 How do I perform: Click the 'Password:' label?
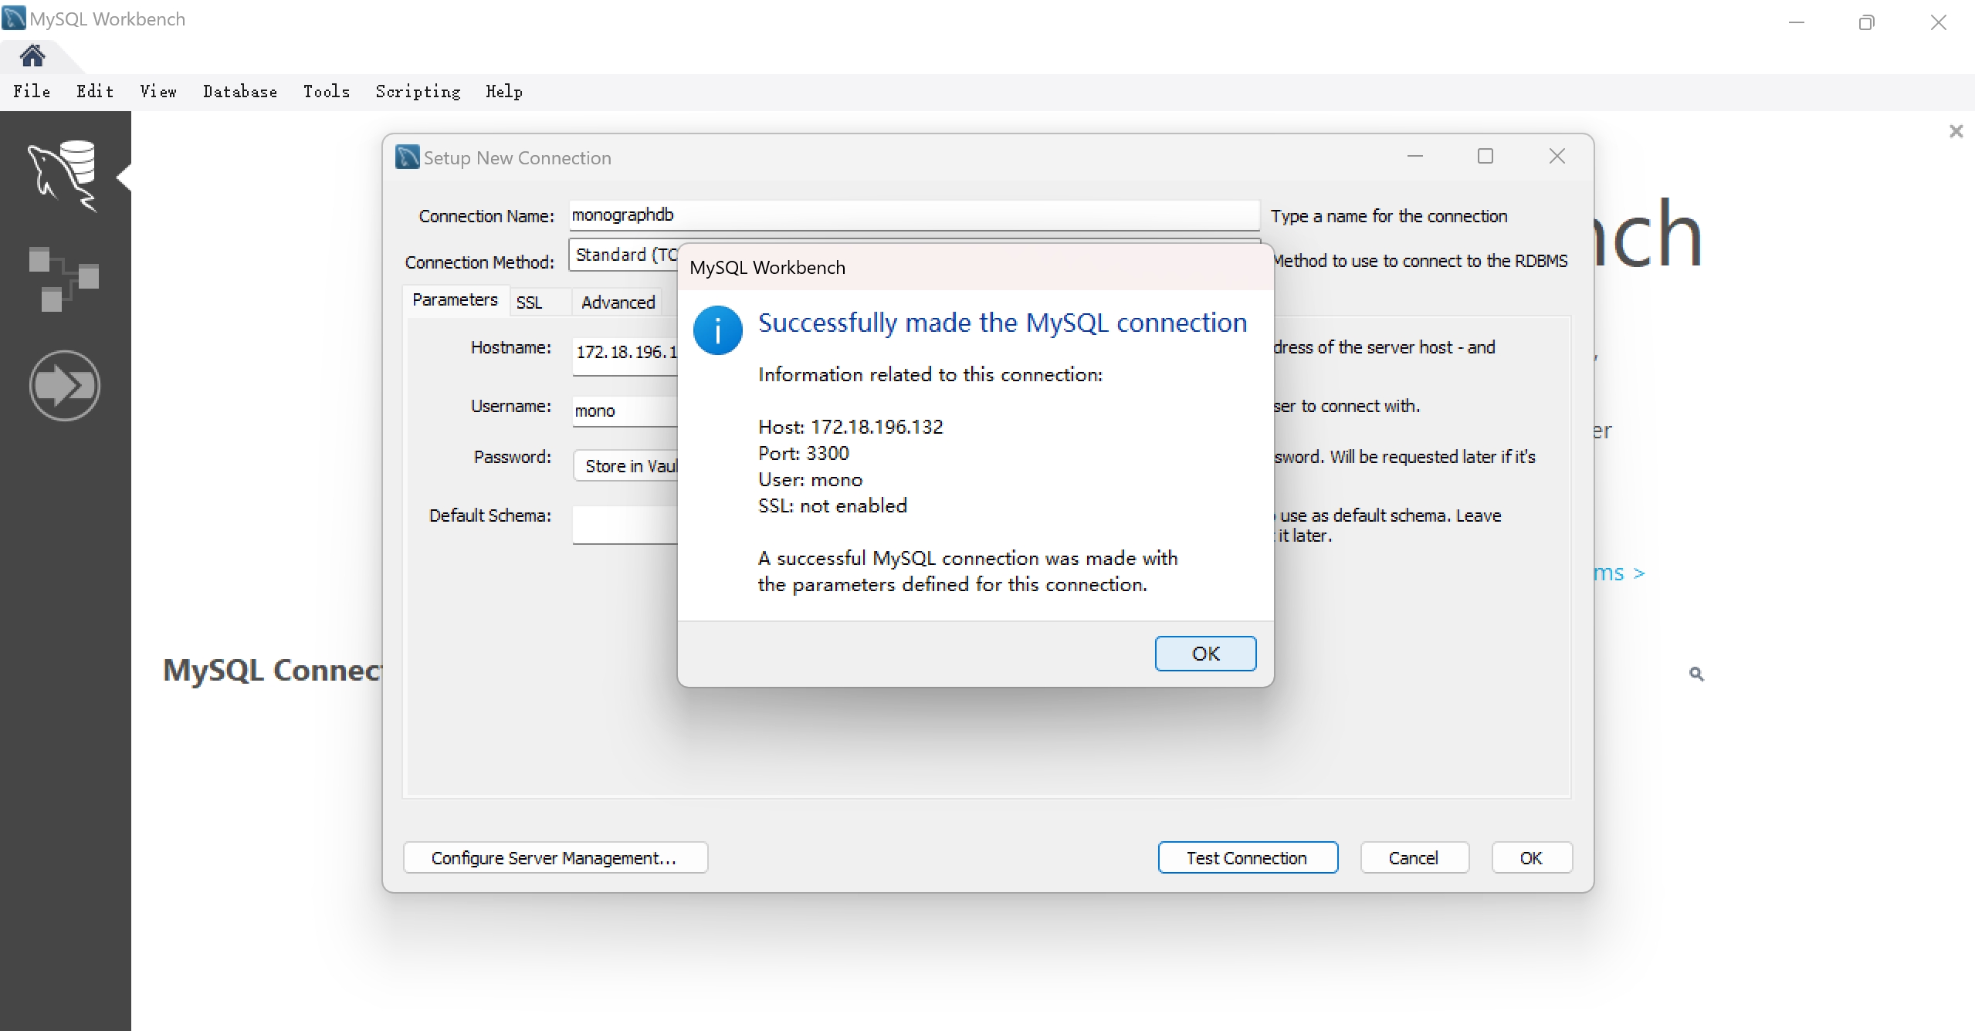512,457
